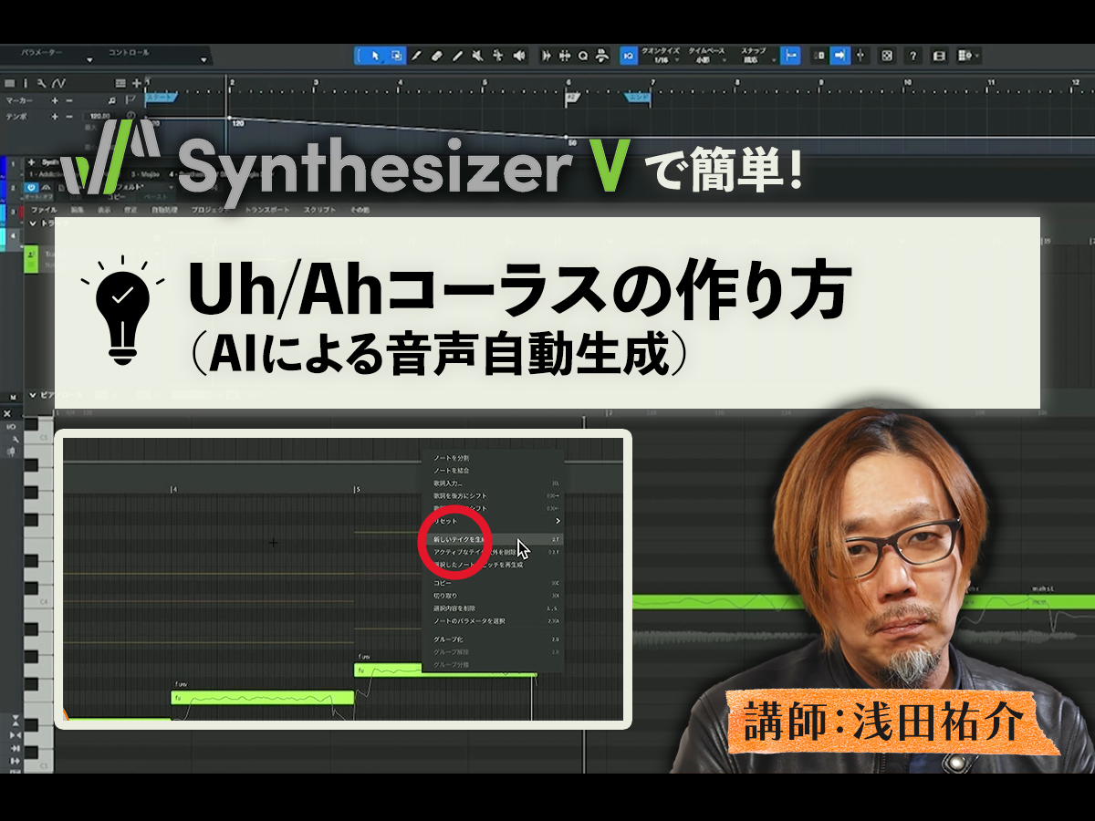
Task: Remove marker with marker row minus
Action: pos(69,100)
